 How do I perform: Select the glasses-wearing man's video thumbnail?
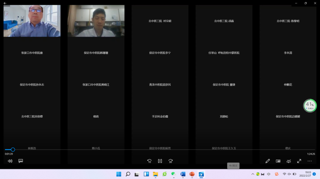click(32, 21)
